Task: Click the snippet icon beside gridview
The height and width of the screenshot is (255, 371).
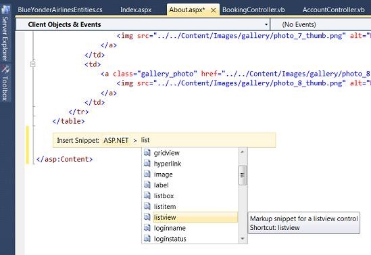Action: tap(147, 152)
